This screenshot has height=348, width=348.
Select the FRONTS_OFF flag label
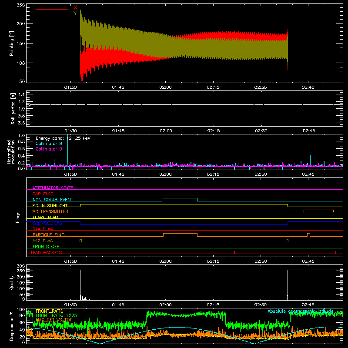pyautogui.click(x=46, y=246)
